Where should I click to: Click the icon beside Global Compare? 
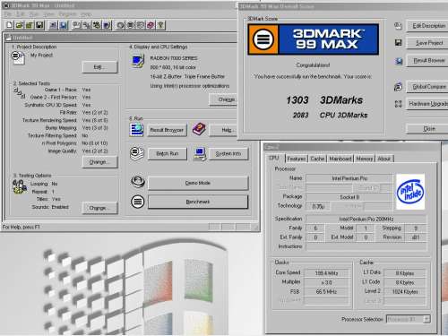[x=398, y=87]
